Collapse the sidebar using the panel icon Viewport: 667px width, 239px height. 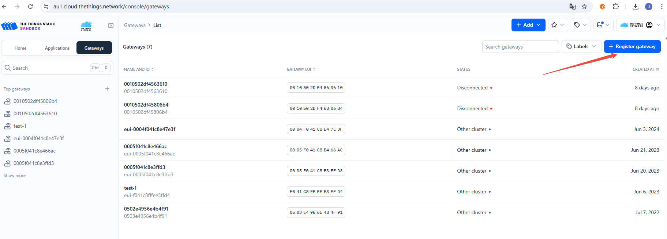click(111, 26)
